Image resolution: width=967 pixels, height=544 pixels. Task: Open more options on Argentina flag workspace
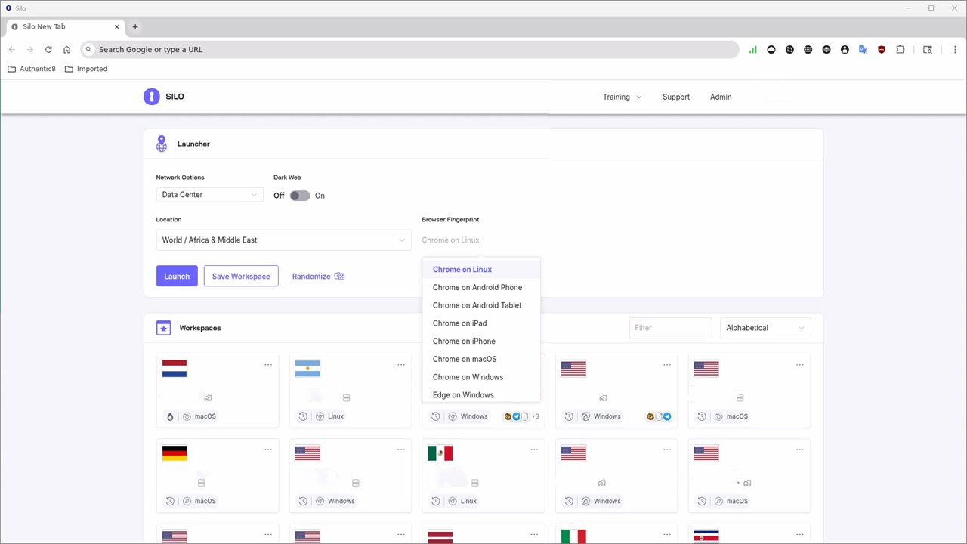pos(401,365)
